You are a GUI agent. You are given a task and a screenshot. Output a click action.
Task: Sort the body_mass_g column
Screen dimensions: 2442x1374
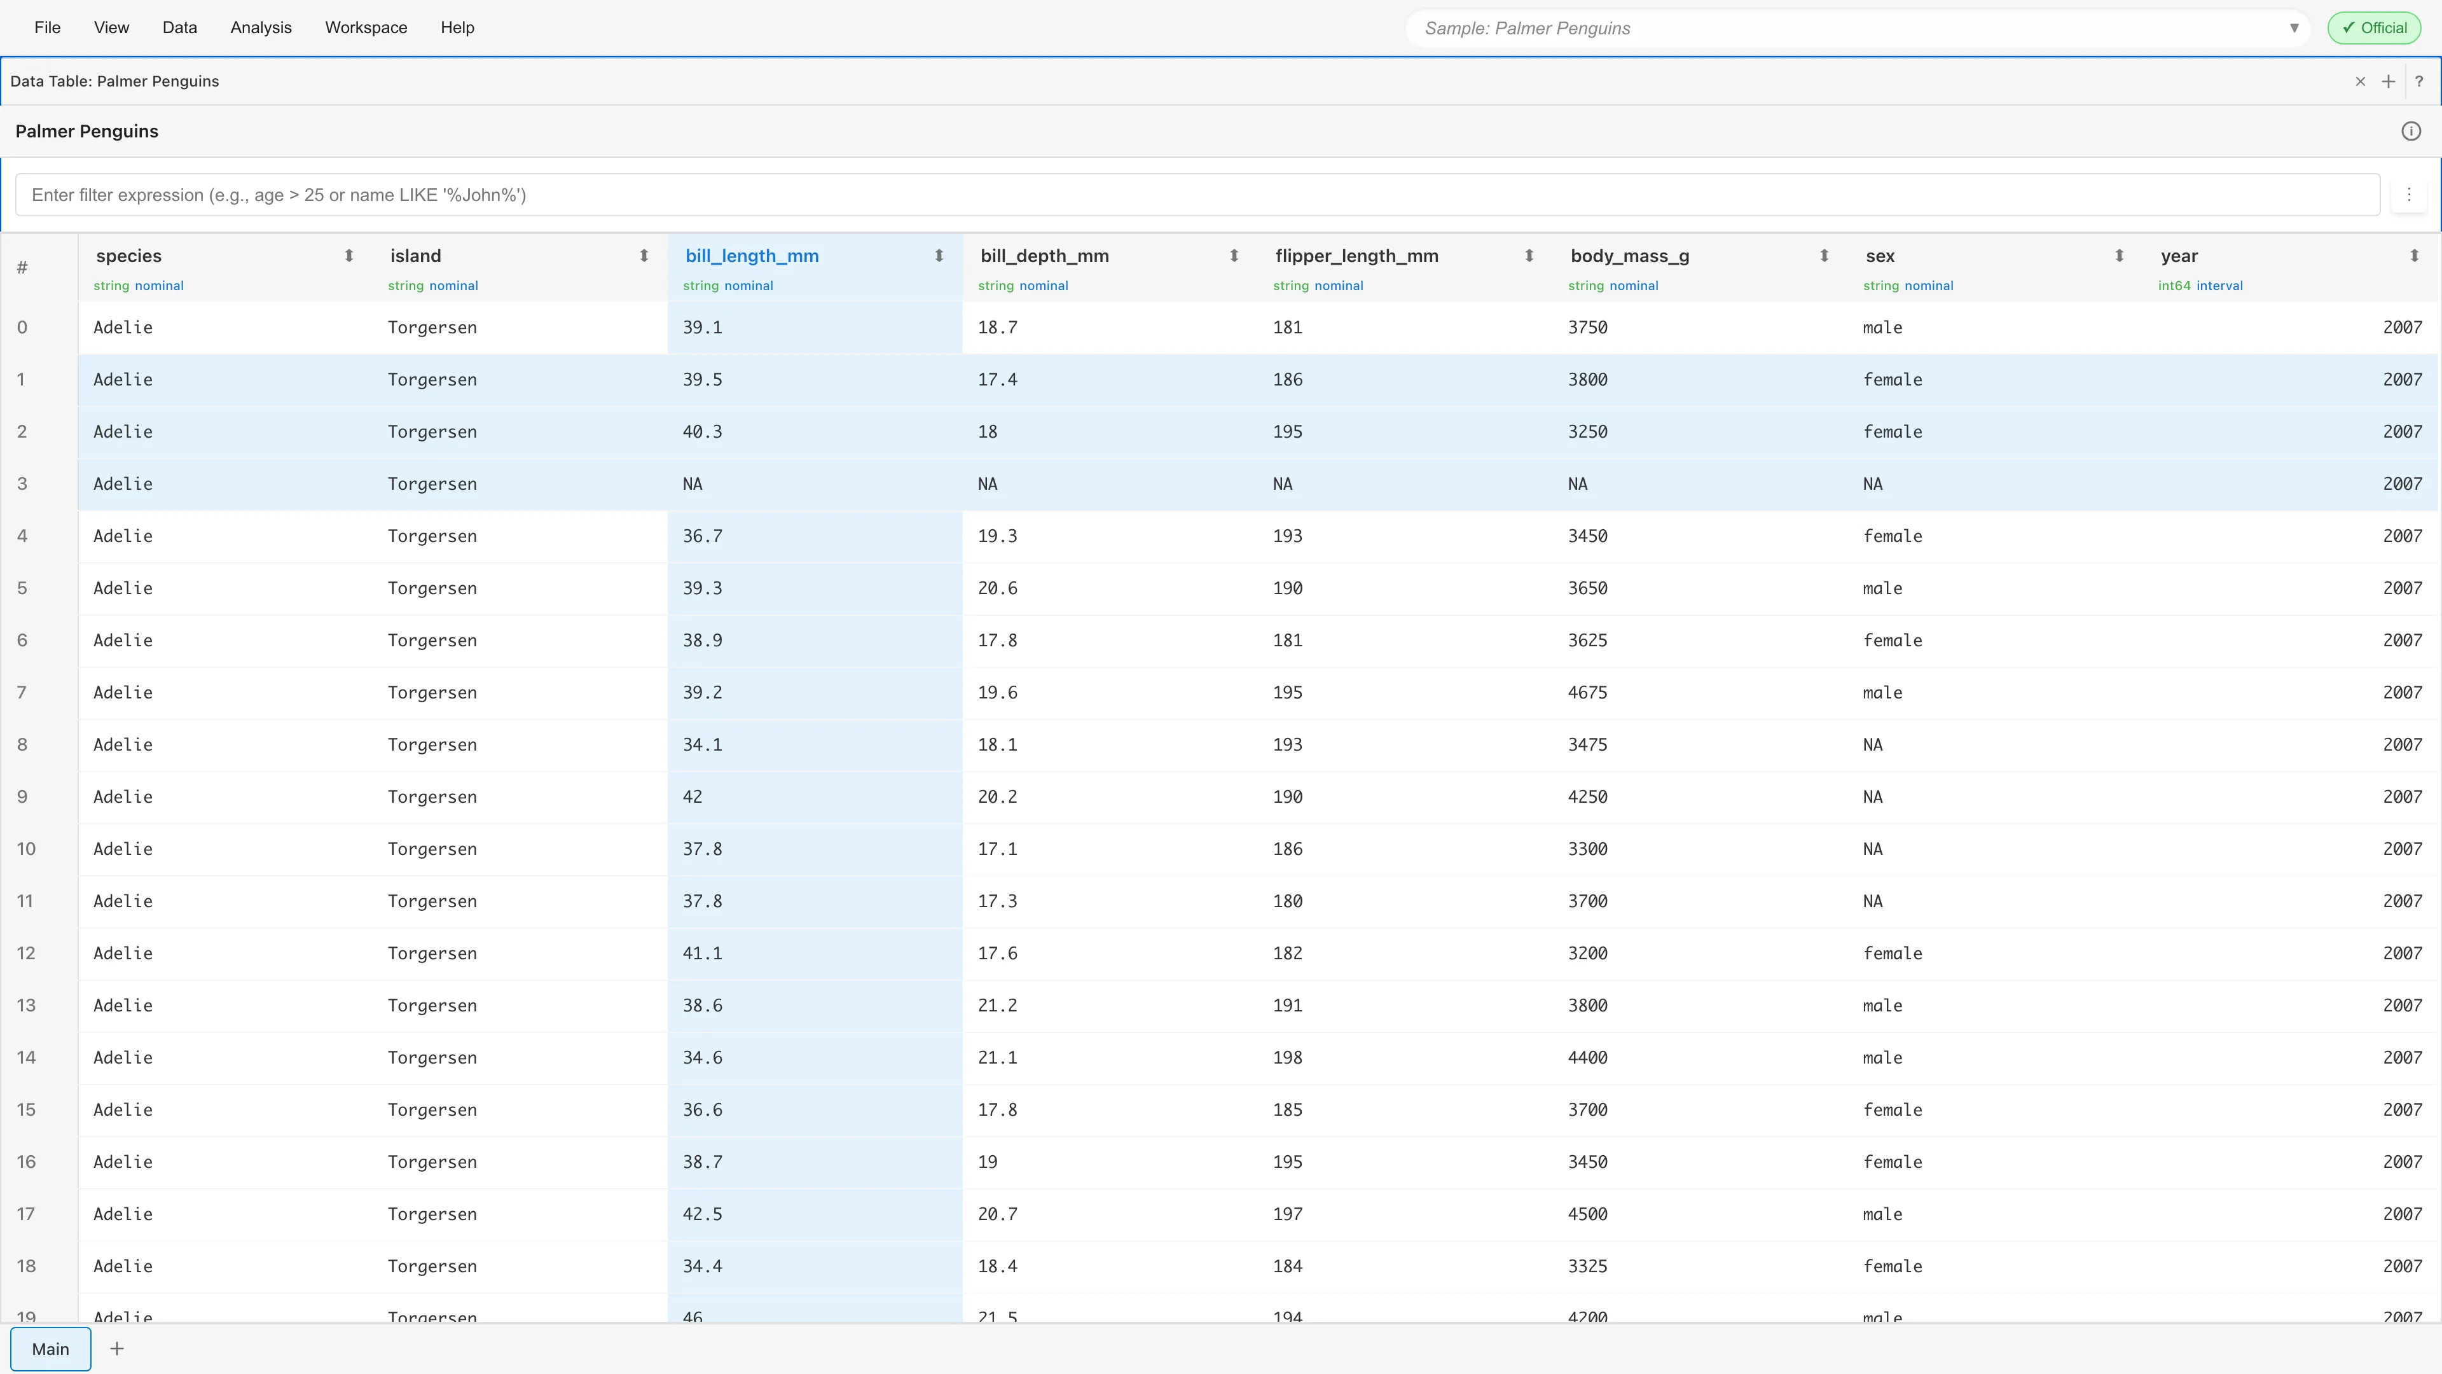click(1824, 256)
